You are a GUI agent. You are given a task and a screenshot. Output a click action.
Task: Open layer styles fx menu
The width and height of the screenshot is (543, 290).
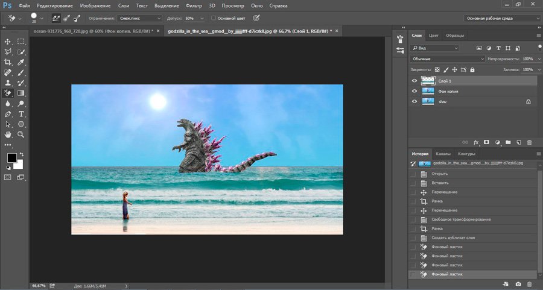pyautogui.click(x=476, y=142)
